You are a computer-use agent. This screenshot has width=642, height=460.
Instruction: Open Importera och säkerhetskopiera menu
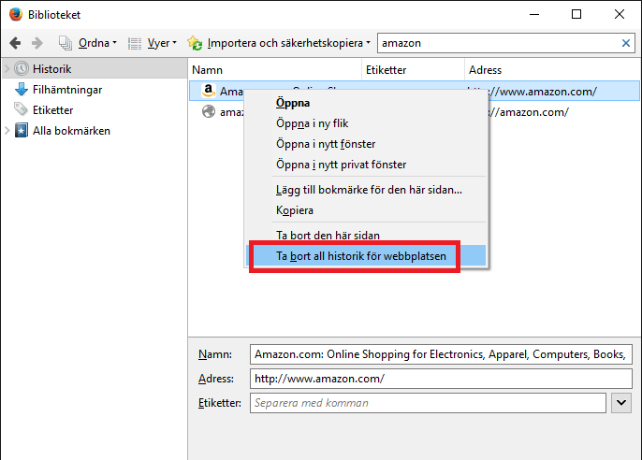point(288,43)
